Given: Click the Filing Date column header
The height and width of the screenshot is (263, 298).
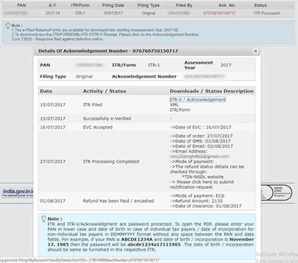Looking at the screenshot, I should [113, 5].
